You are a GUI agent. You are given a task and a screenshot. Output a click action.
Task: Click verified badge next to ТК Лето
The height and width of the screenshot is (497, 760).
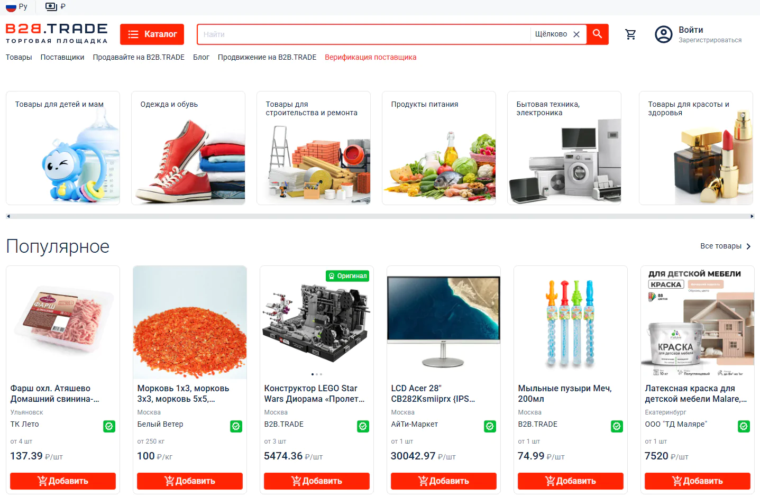tap(109, 426)
